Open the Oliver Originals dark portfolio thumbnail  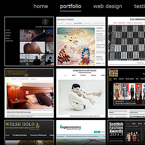[x=29, y=41]
